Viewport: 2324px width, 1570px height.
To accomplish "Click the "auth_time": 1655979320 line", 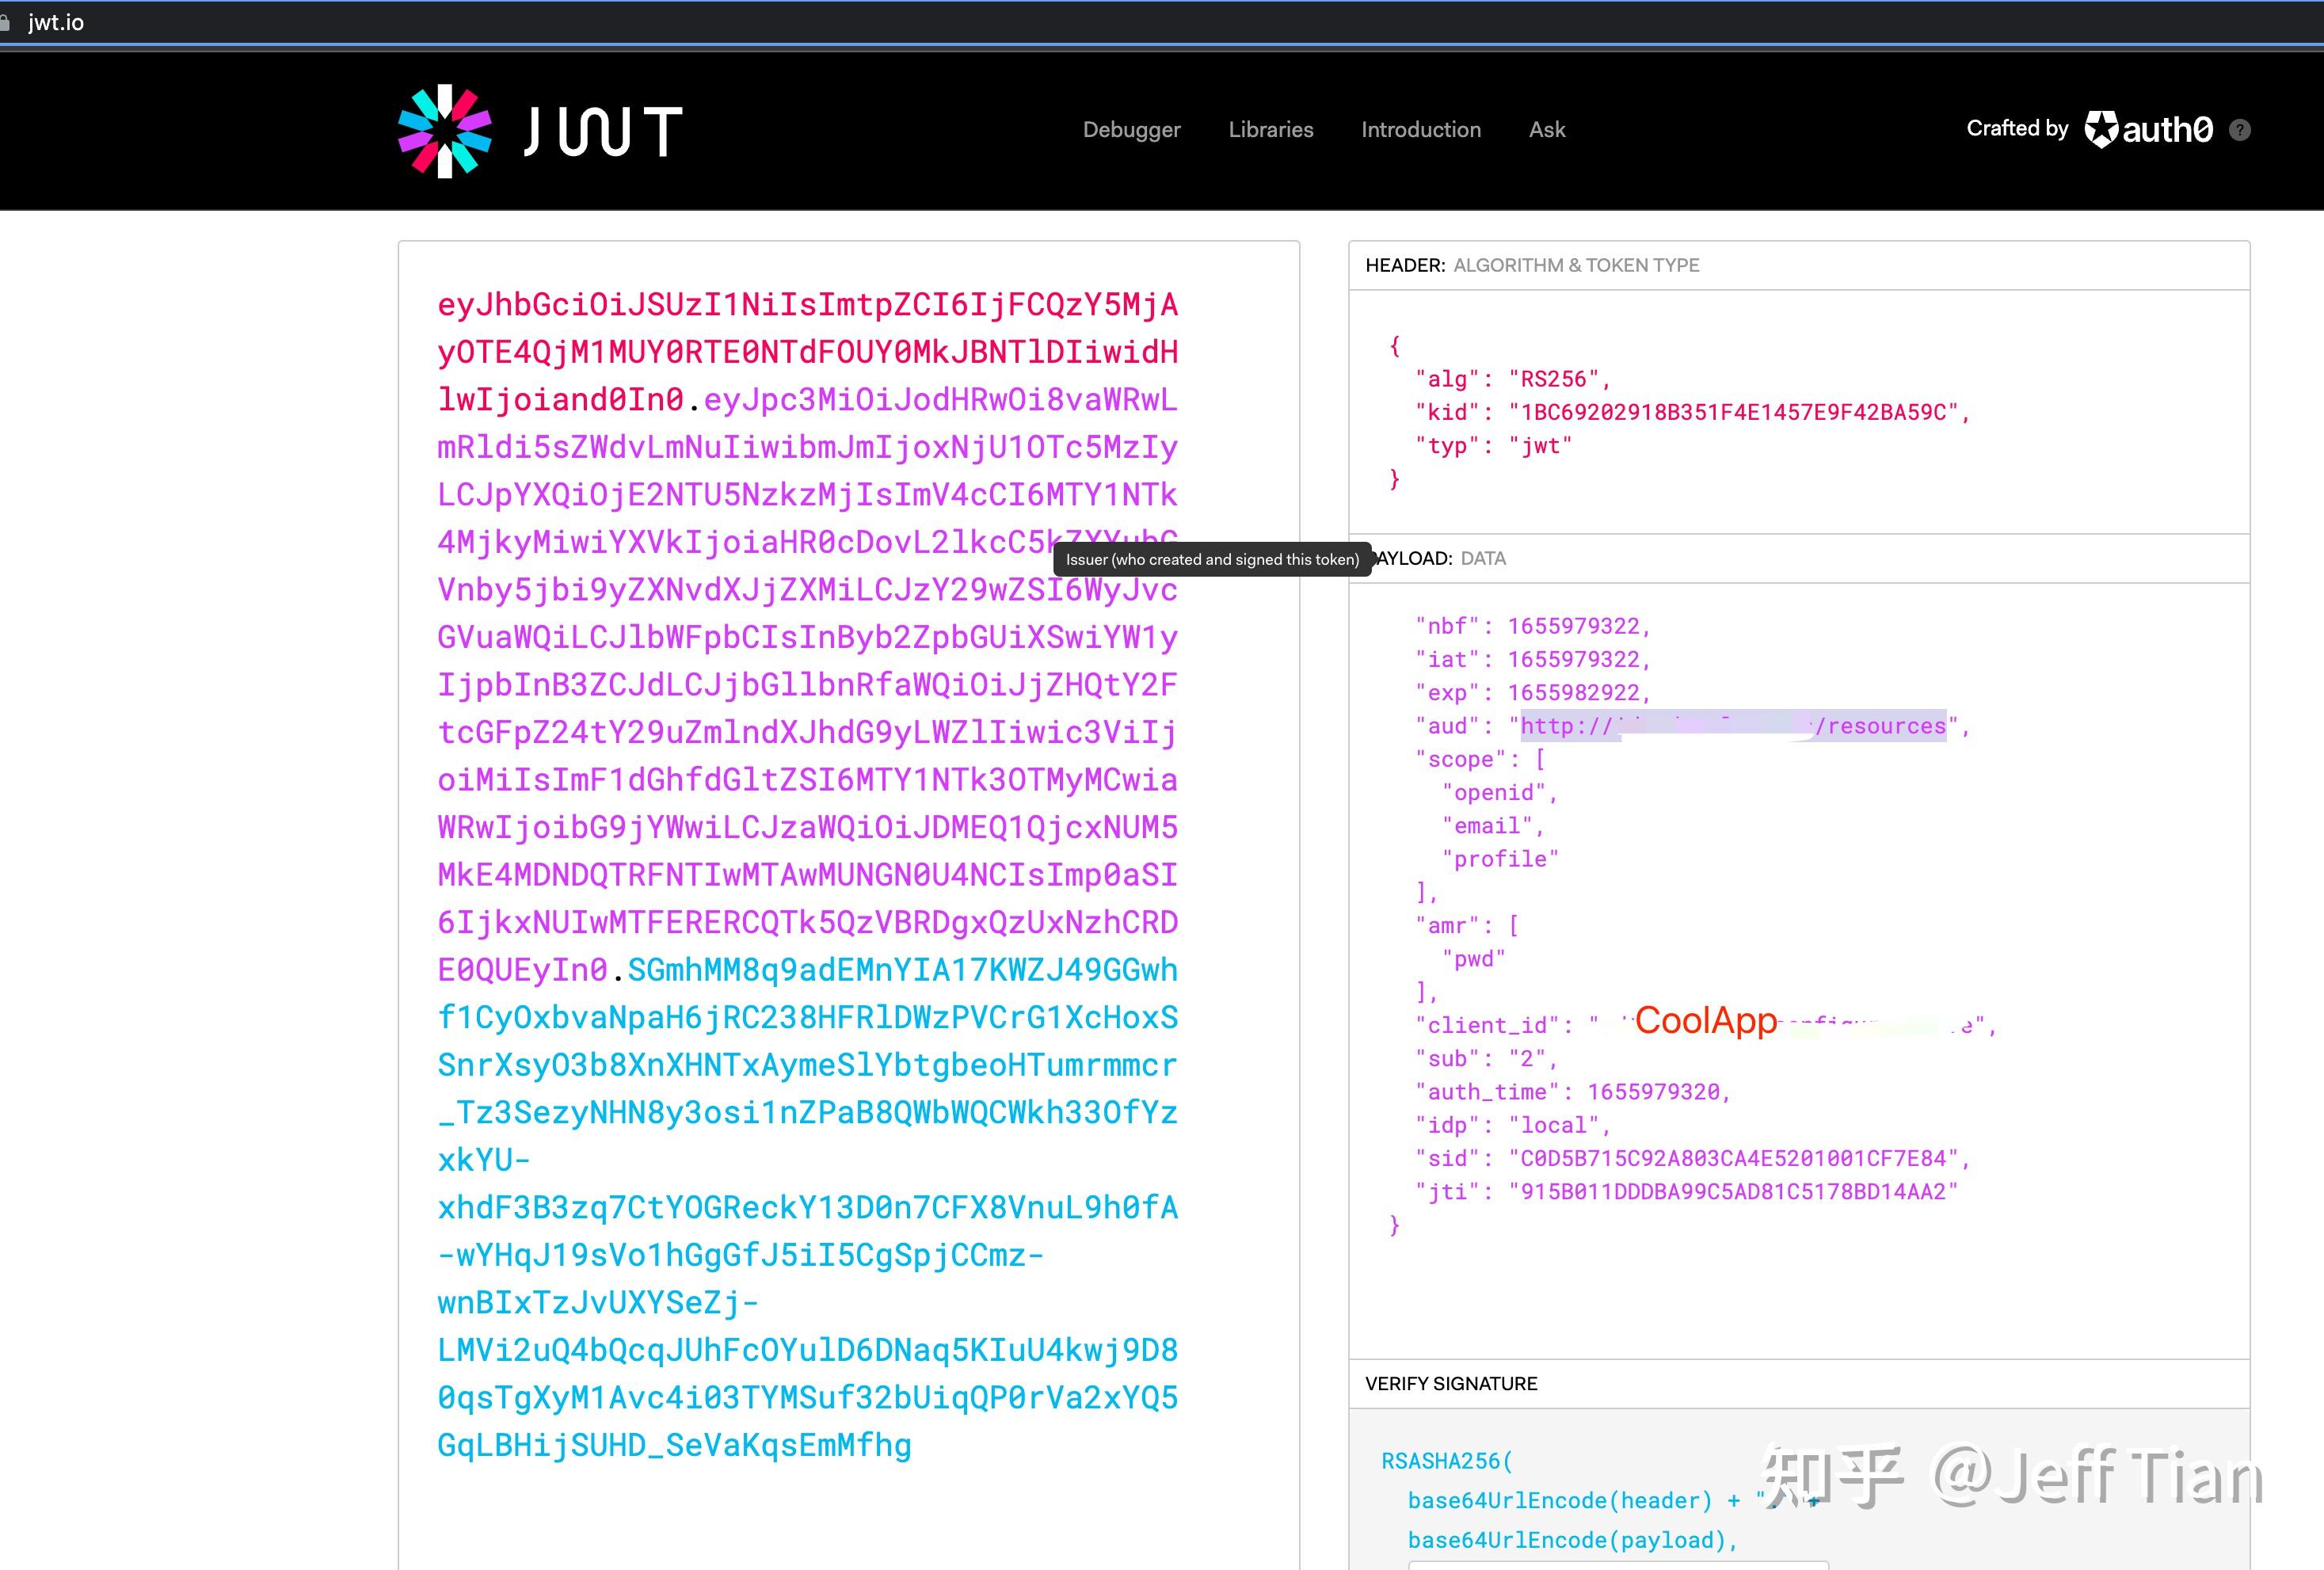I will 1573,1092.
